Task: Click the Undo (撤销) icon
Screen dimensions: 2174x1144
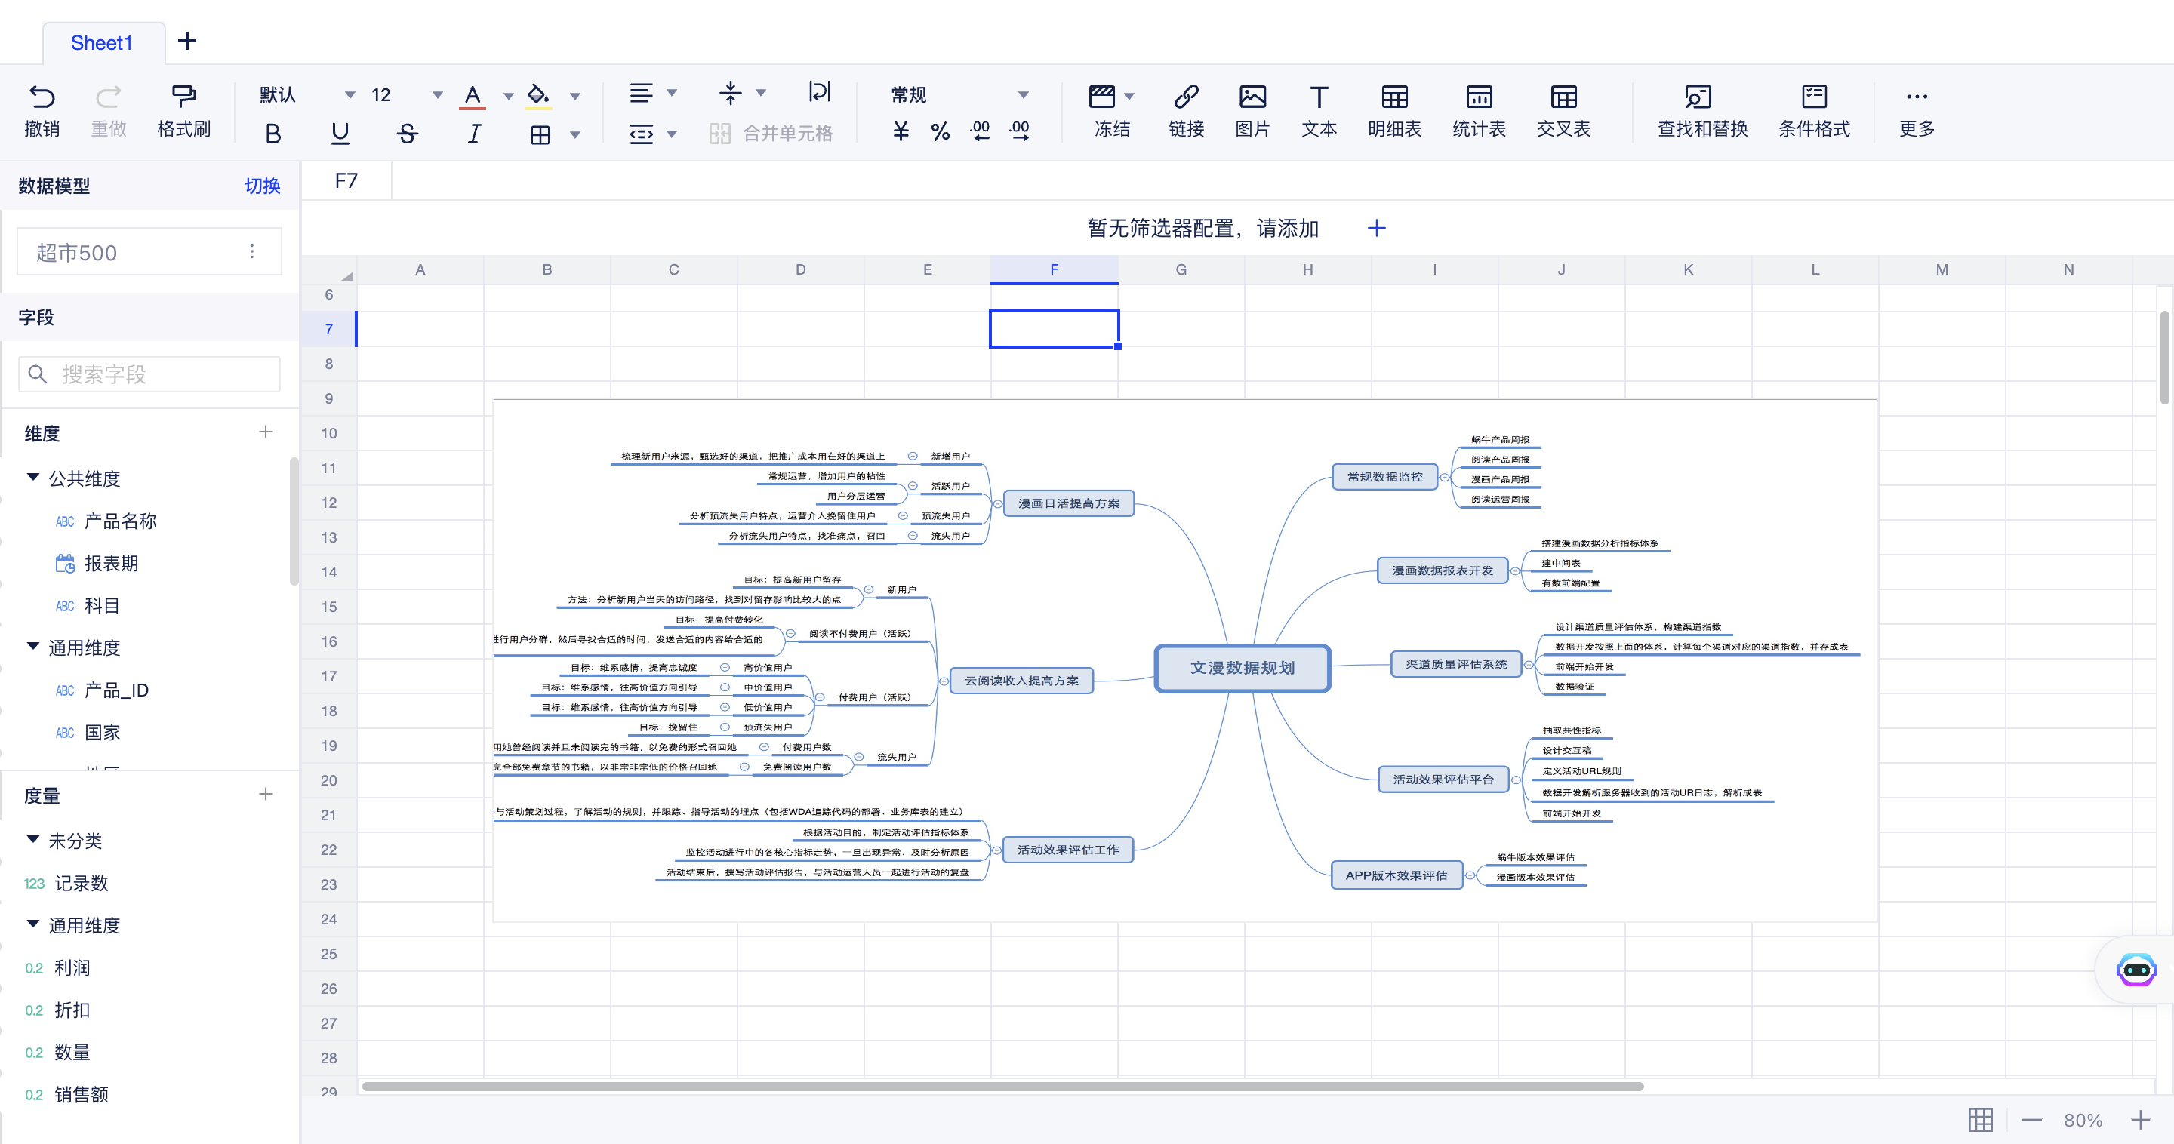Action: [x=42, y=97]
